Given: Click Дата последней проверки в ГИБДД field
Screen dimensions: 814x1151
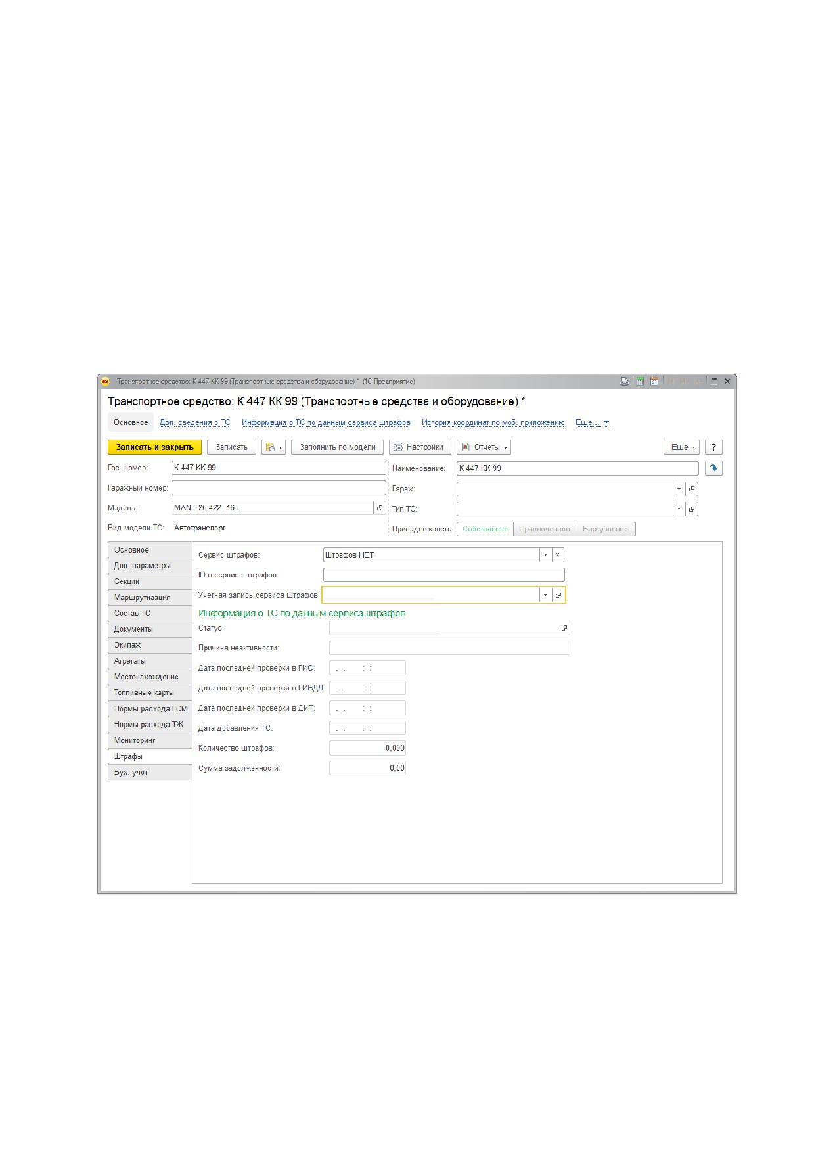Looking at the screenshot, I should pyautogui.click(x=367, y=688).
